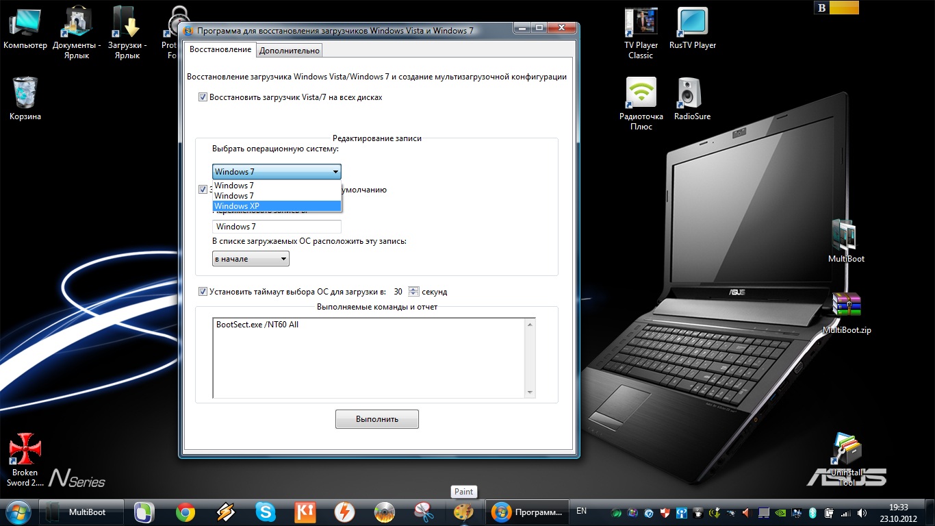Image resolution: width=935 pixels, height=526 pixels.
Task: Click the coffee cup tray icon
Action: [x=698, y=512]
